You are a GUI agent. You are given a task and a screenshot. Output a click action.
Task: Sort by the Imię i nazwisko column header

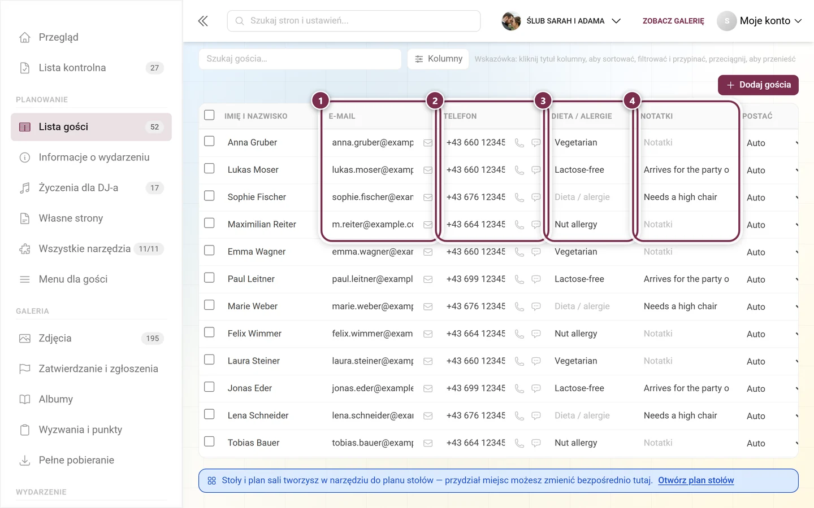(x=256, y=116)
